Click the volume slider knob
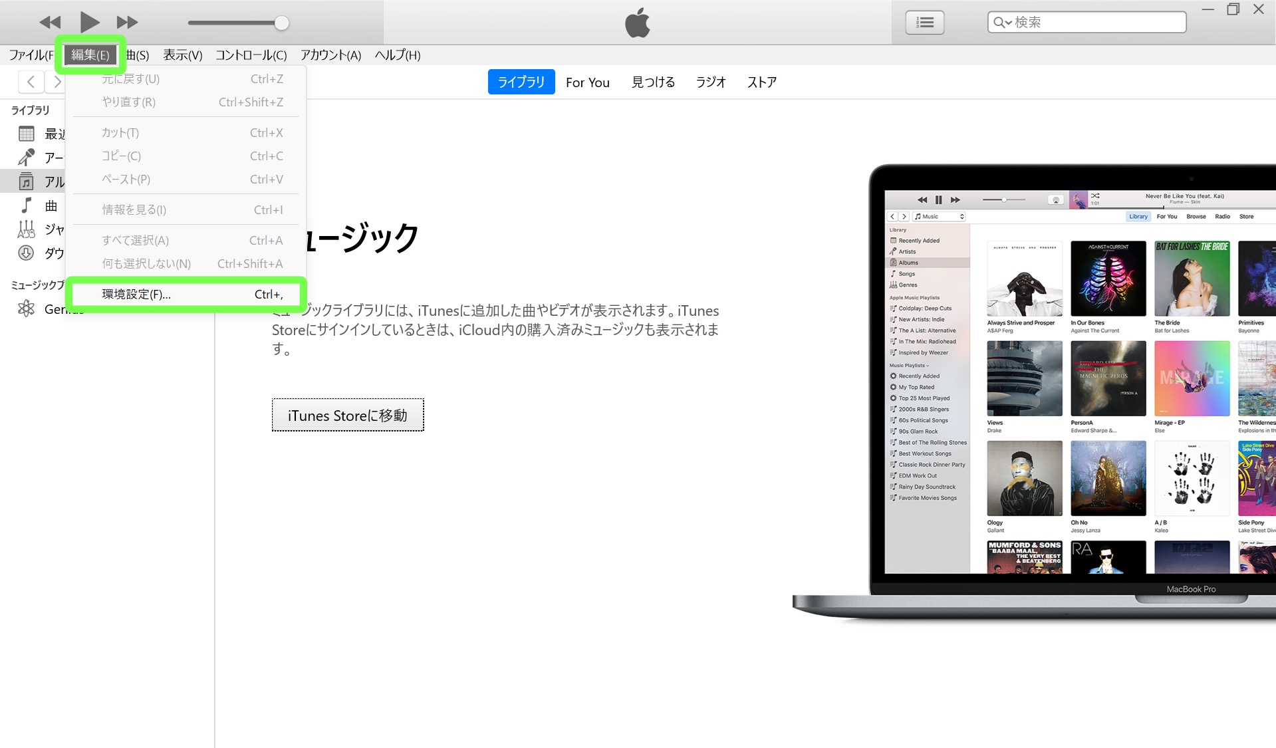The image size is (1276, 748). tap(282, 23)
